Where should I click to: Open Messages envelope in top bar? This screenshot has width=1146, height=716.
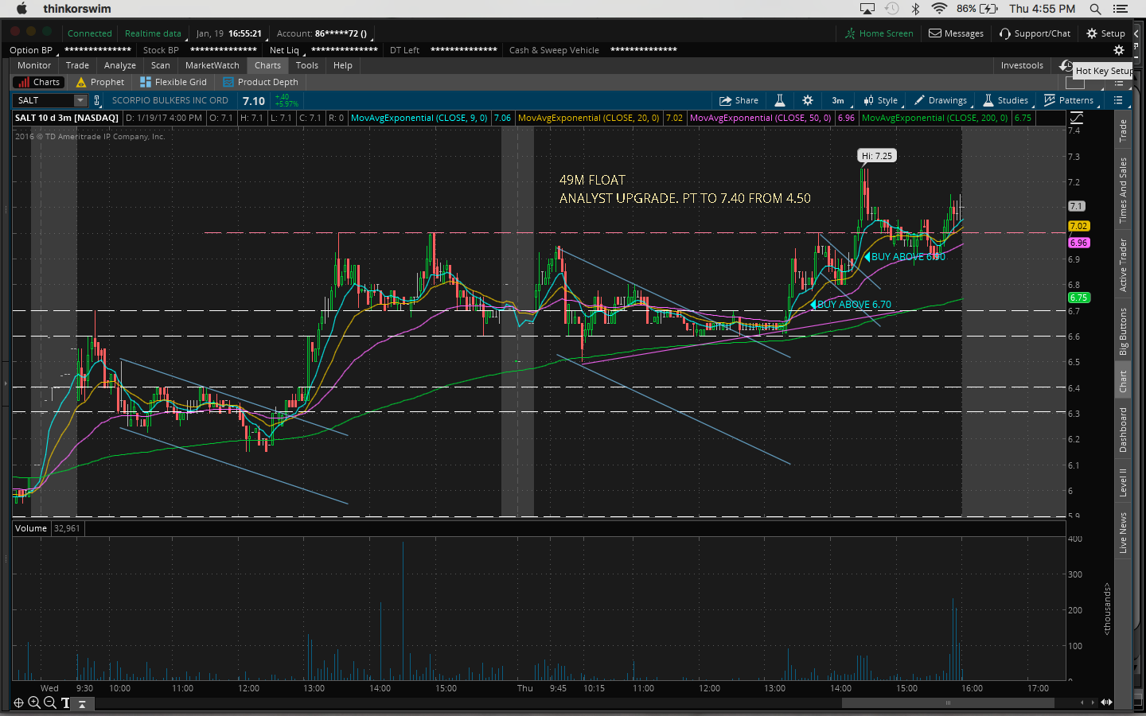[x=956, y=33]
